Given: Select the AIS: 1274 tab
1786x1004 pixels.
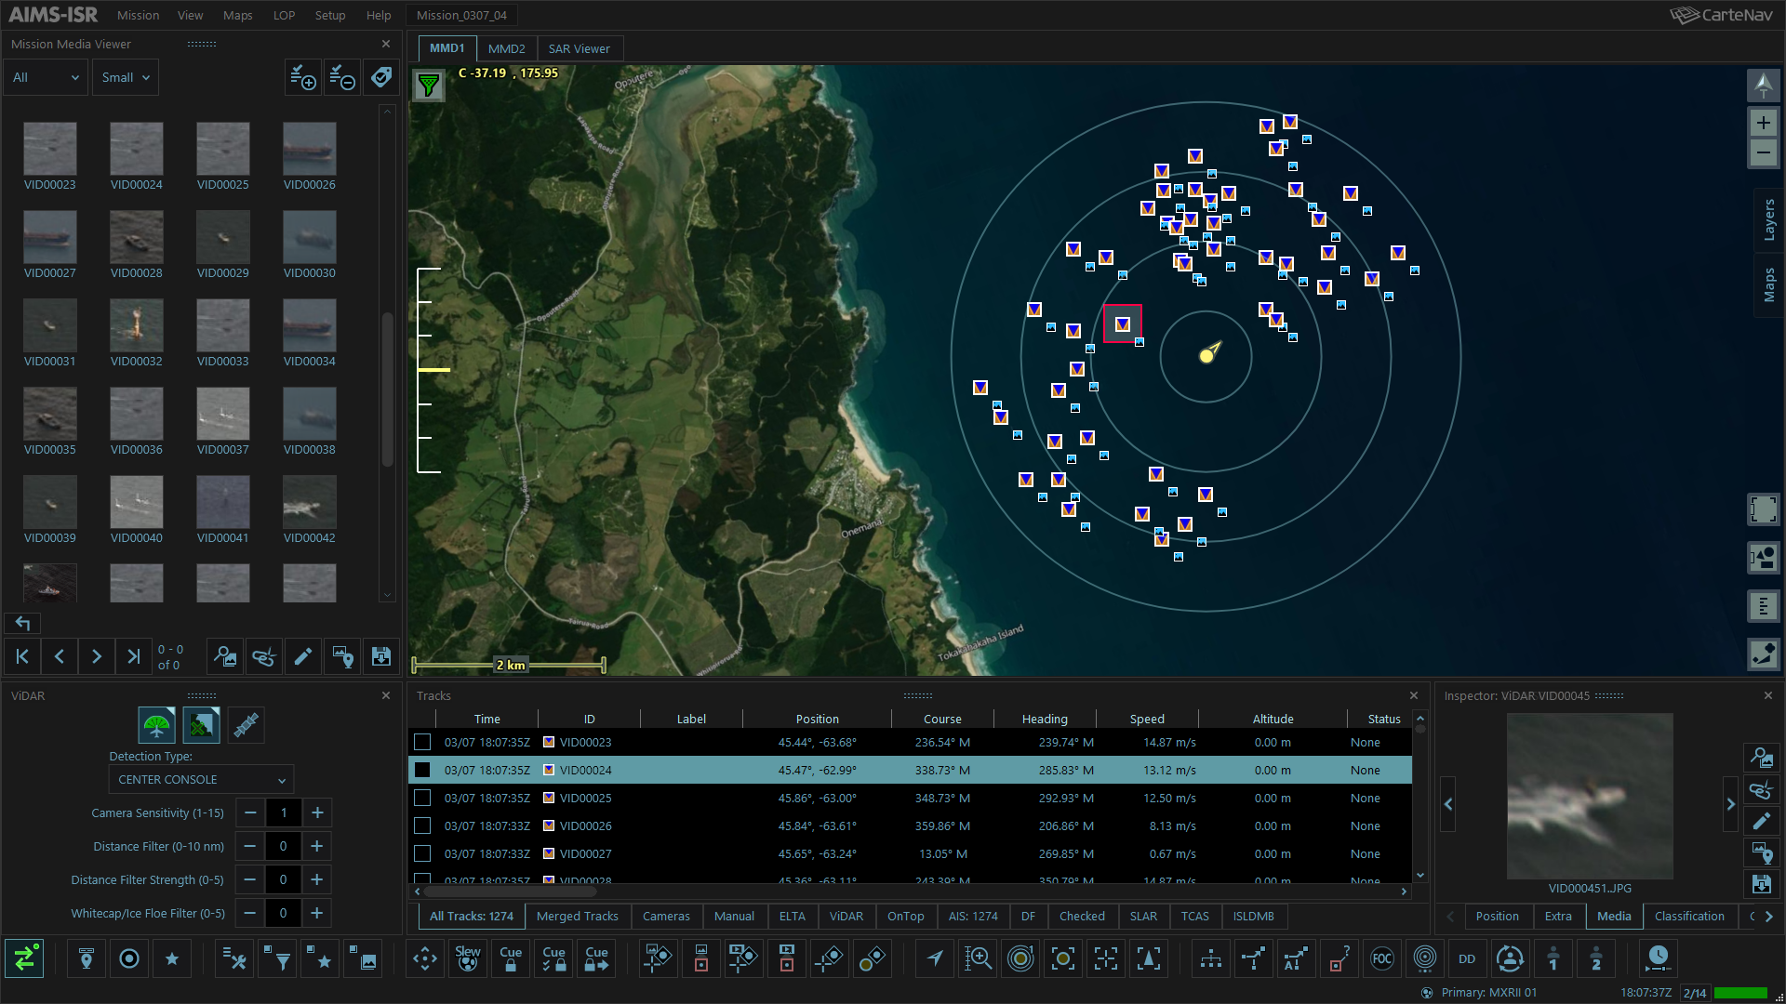Looking at the screenshot, I should coord(973,916).
